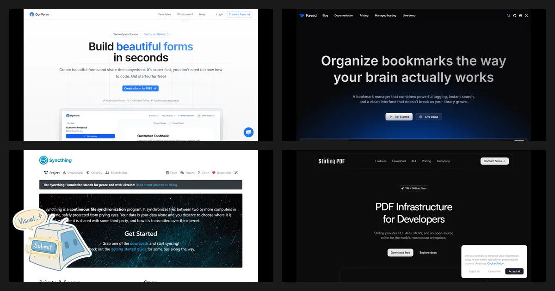Open the Live demo link in Faved's top nav
Viewport: 555px width, 291px height.
tap(409, 15)
